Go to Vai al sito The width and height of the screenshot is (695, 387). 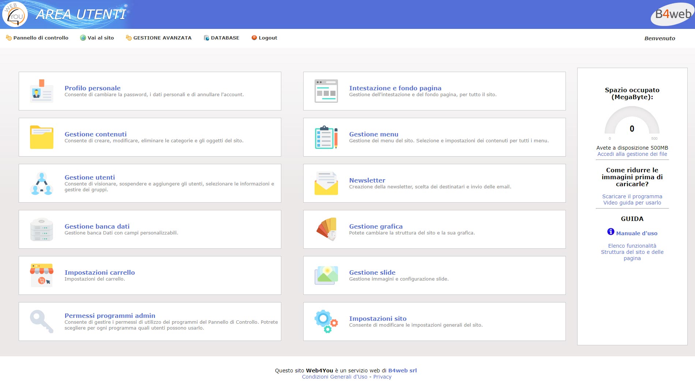(x=101, y=38)
